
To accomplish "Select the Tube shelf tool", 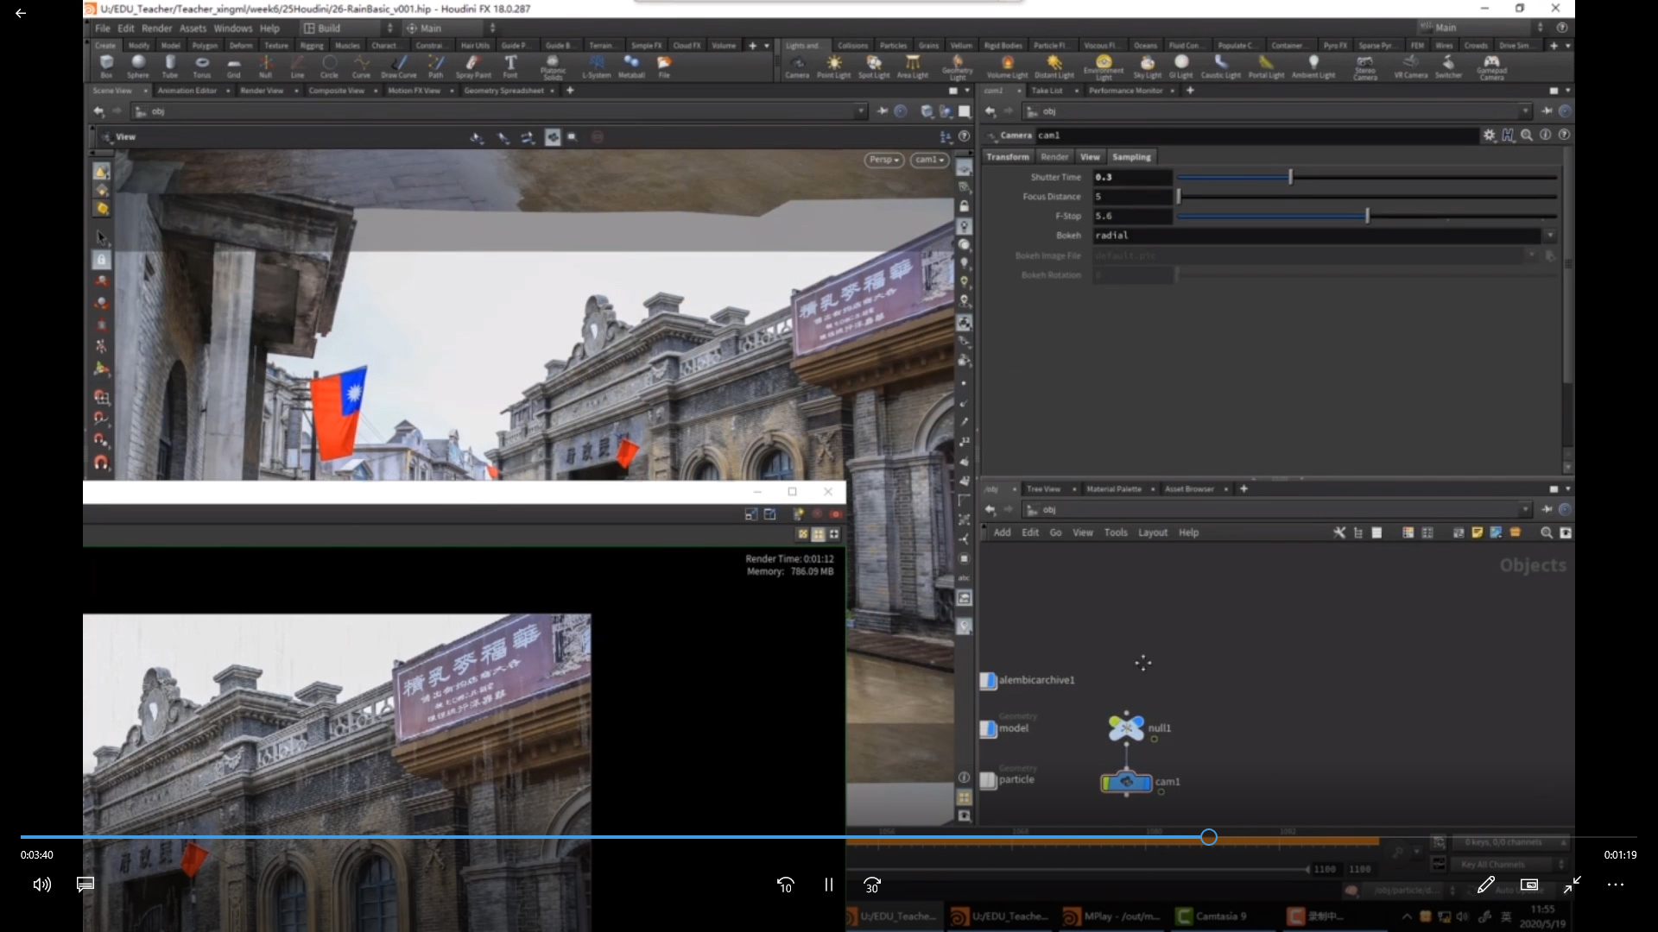I will [170, 66].
